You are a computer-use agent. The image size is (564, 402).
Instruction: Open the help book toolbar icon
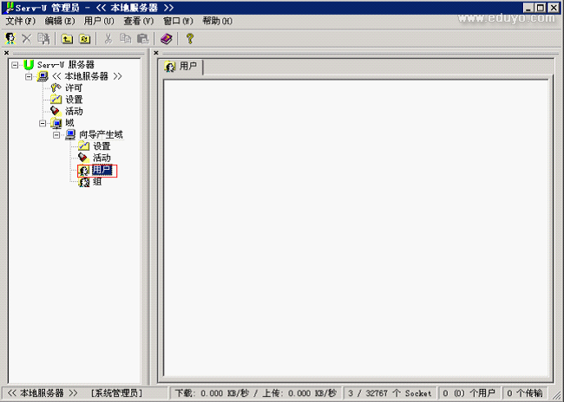167,38
